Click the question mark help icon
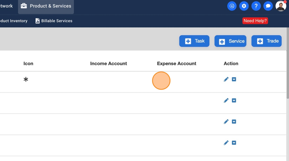The image size is (289, 161). (256, 6)
